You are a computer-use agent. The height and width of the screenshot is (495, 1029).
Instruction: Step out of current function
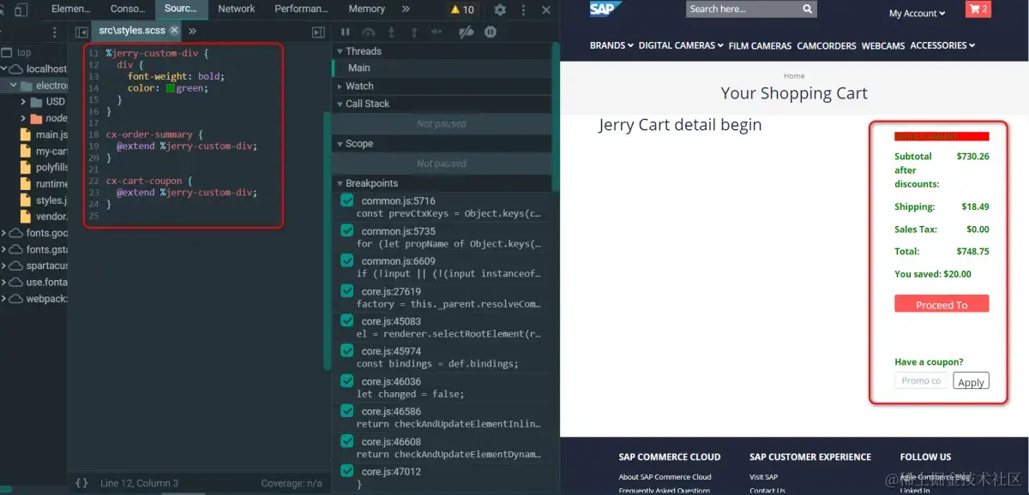414,32
